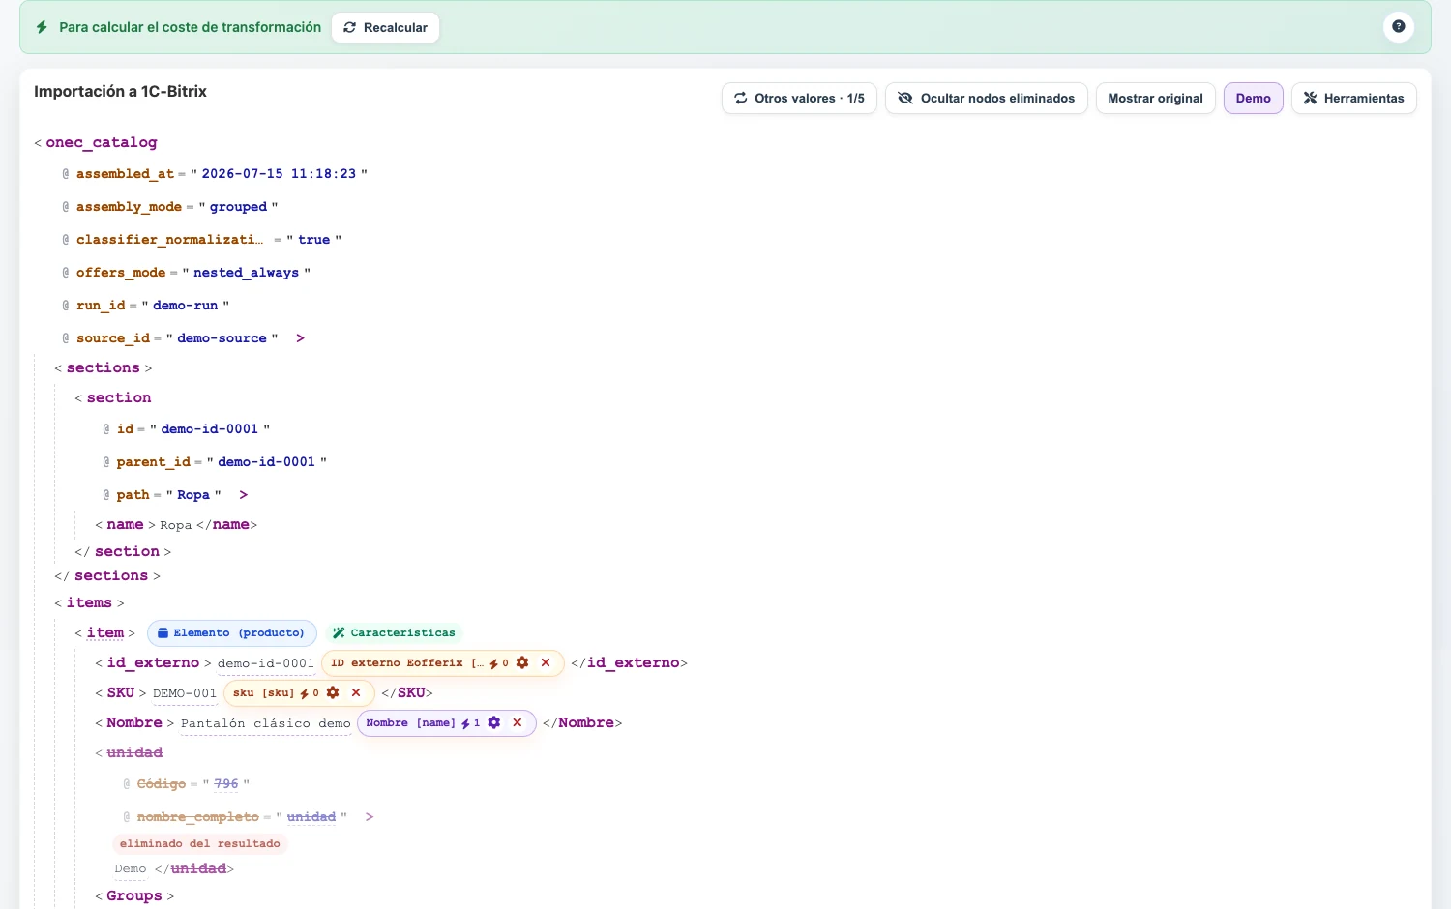Click the closing section tag

coord(127,551)
